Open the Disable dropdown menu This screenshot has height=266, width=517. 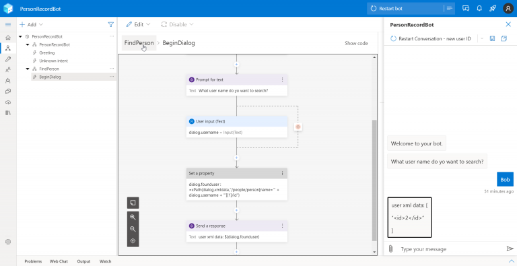[x=177, y=24]
